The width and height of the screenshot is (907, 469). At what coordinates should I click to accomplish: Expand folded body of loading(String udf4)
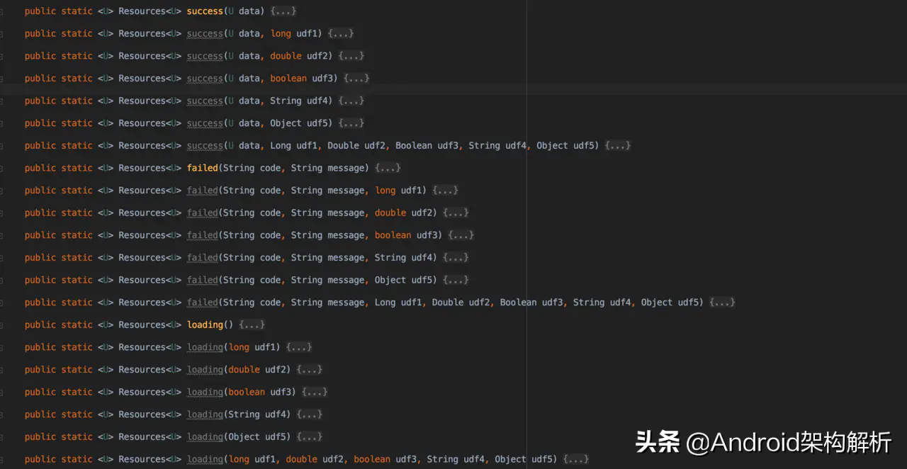point(310,415)
